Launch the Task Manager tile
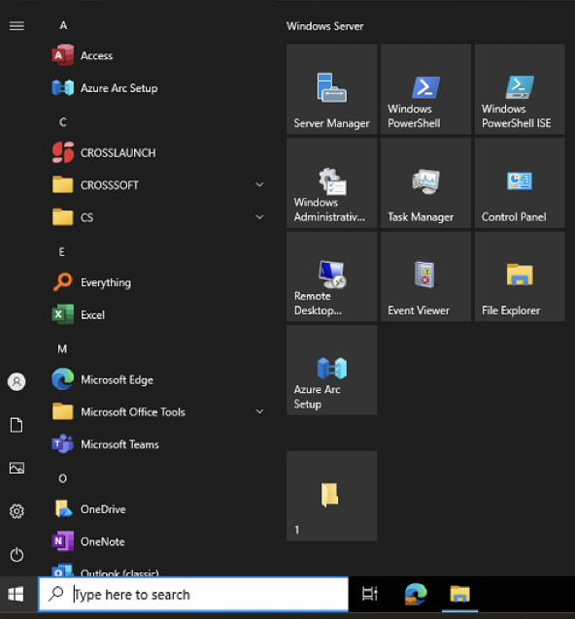 [x=425, y=182]
